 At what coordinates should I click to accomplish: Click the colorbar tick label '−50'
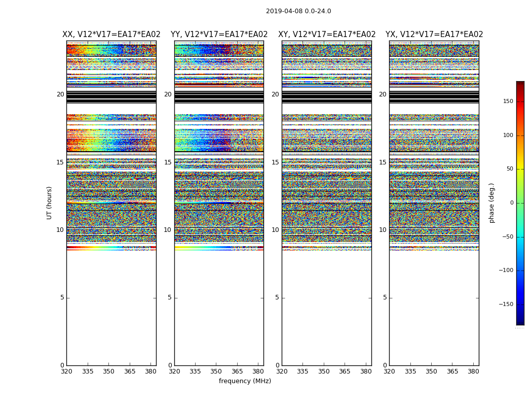pyautogui.click(x=508, y=236)
